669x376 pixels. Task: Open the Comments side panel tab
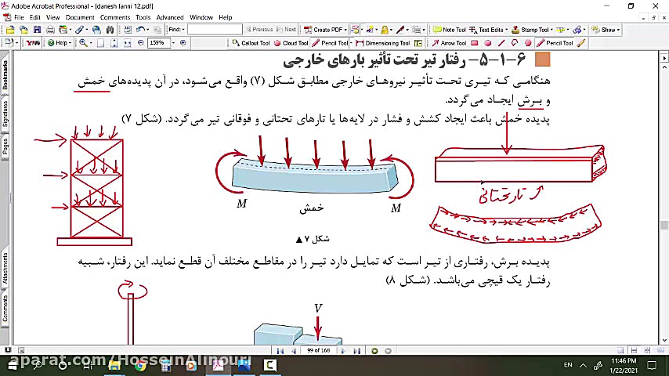(5, 309)
